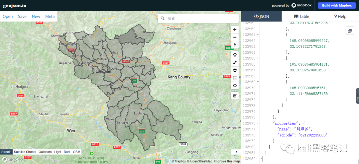
Task: Collapse the side panel with the arrow toggle
Action: tap(236, 152)
